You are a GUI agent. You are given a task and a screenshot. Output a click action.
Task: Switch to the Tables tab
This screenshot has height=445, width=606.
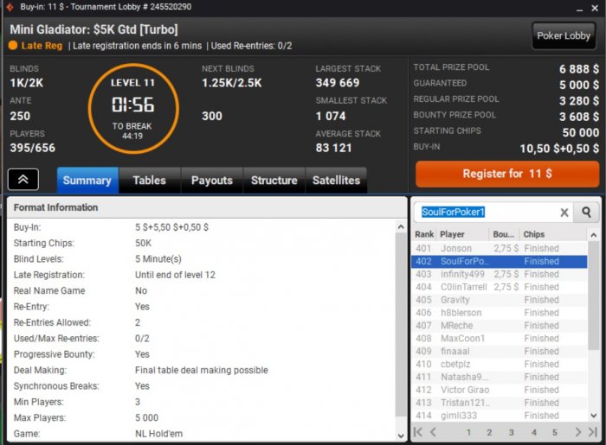149,180
